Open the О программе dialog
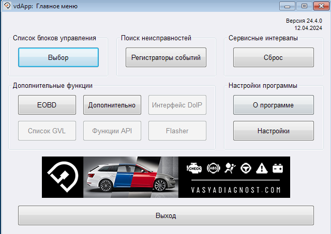 tap(274, 105)
